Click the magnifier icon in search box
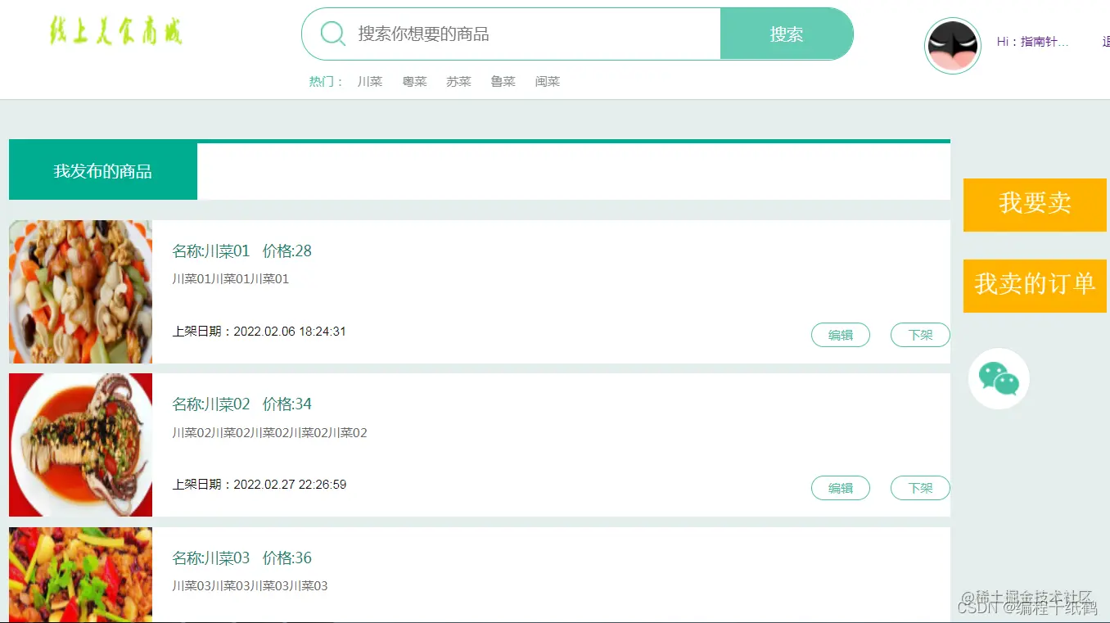Viewport: 1110px width, 623px height. (332, 34)
